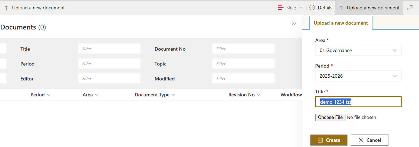Click the Title input with 'demo 1234 tzt'

(x=358, y=102)
